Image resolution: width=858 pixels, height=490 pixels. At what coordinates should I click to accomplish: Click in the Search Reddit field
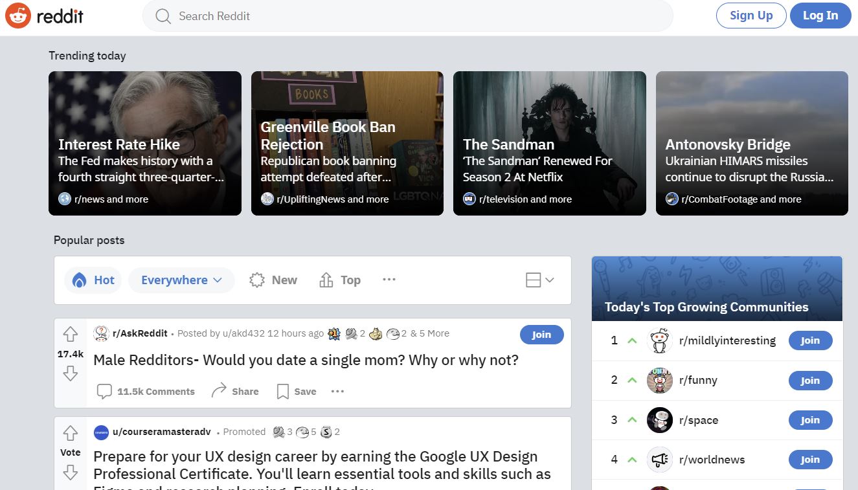(x=408, y=16)
